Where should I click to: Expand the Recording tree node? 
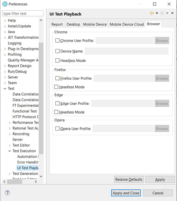pos(10,134)
